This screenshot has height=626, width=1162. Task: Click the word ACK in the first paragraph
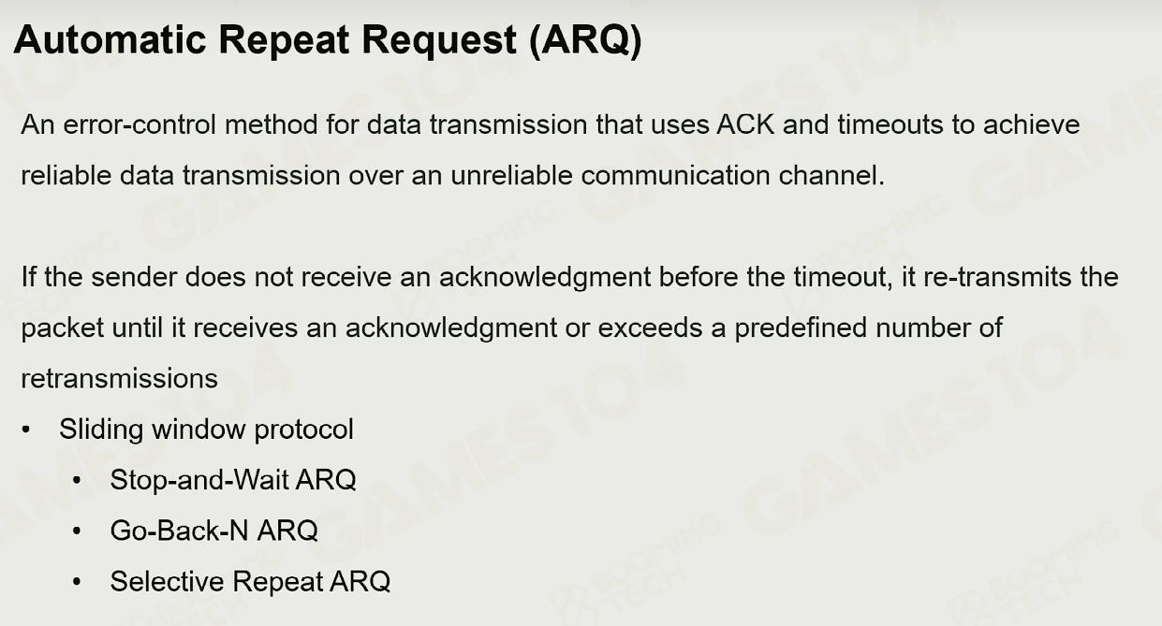coord(745,124)
